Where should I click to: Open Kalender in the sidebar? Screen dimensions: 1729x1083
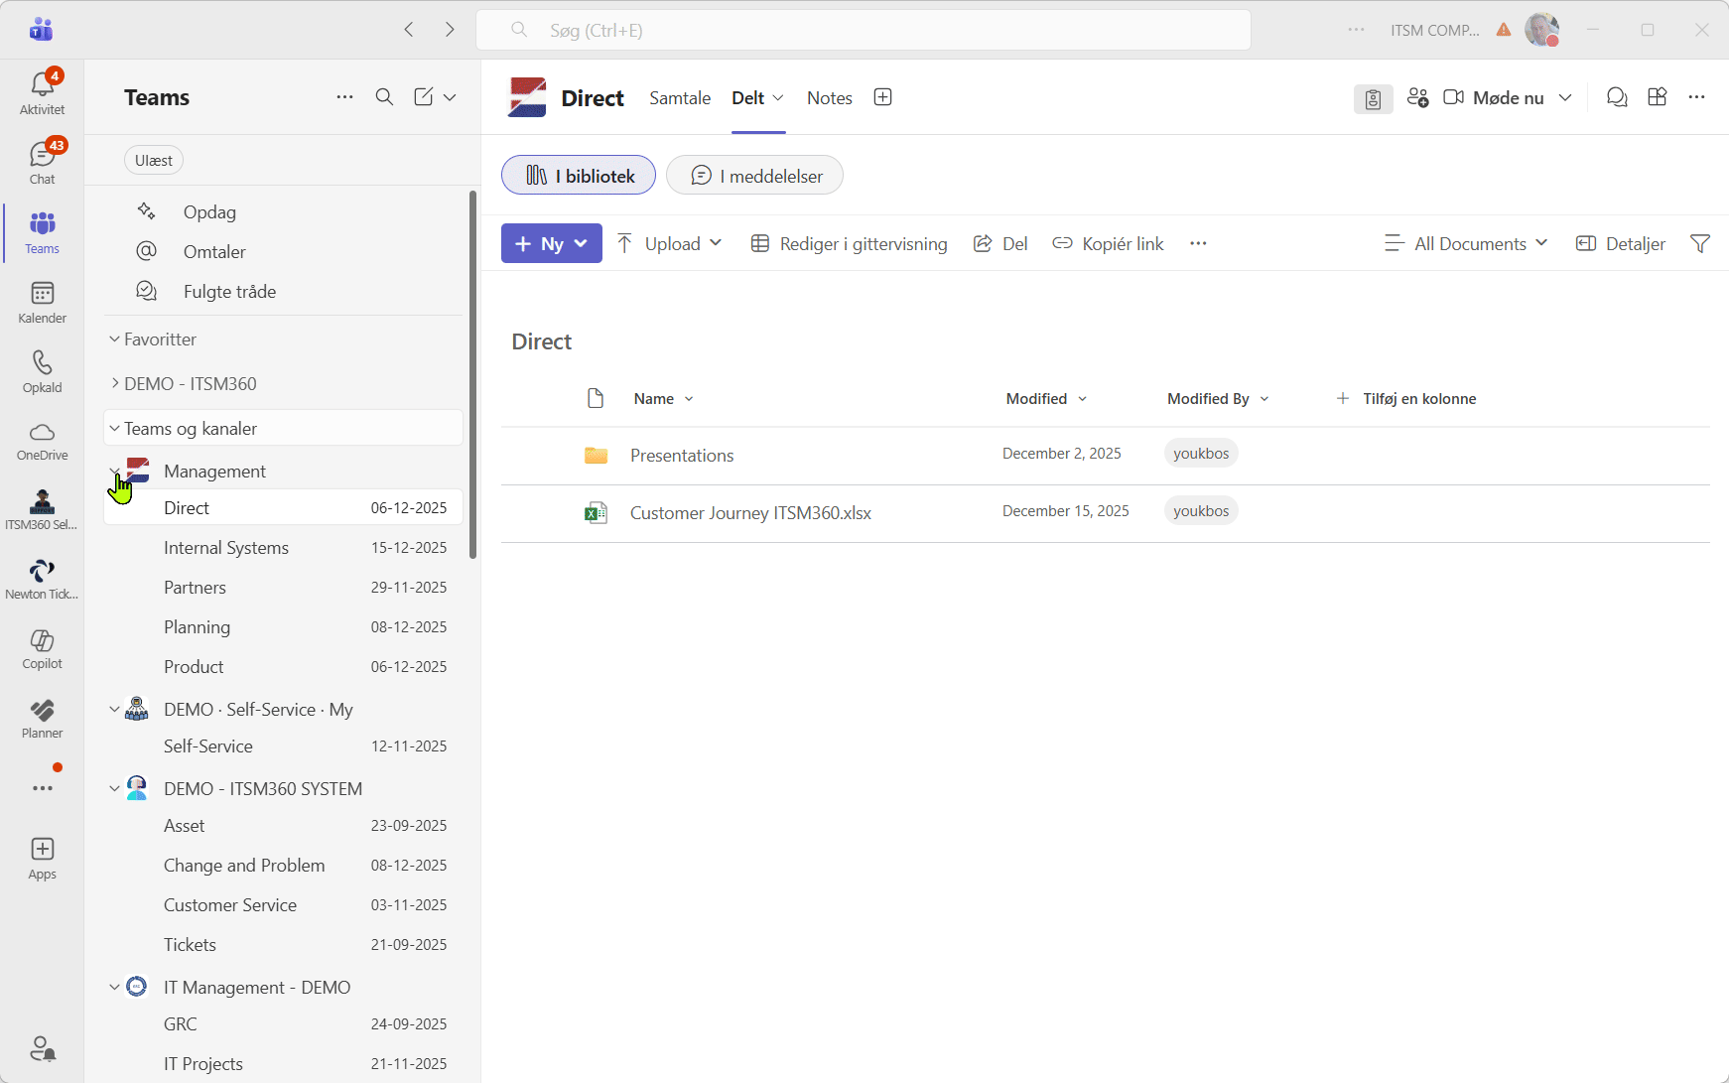pyautogui.click(x=42, y=301)
